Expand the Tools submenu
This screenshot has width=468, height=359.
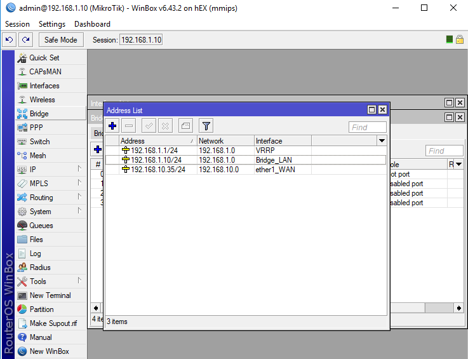click(x=51, y=281)
